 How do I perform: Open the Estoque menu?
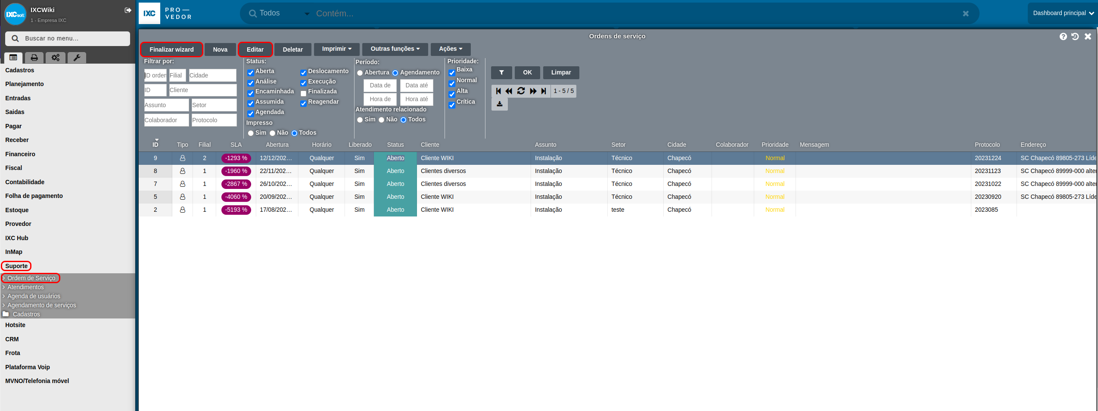17,210
